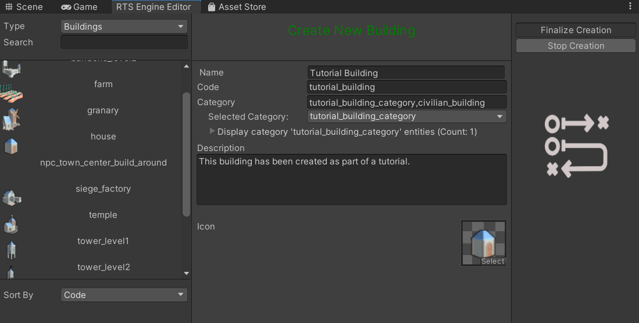Select the building Icon thumbnail picker
The height and width of the screenshot is (323, 639).
[x=483, y=243]
